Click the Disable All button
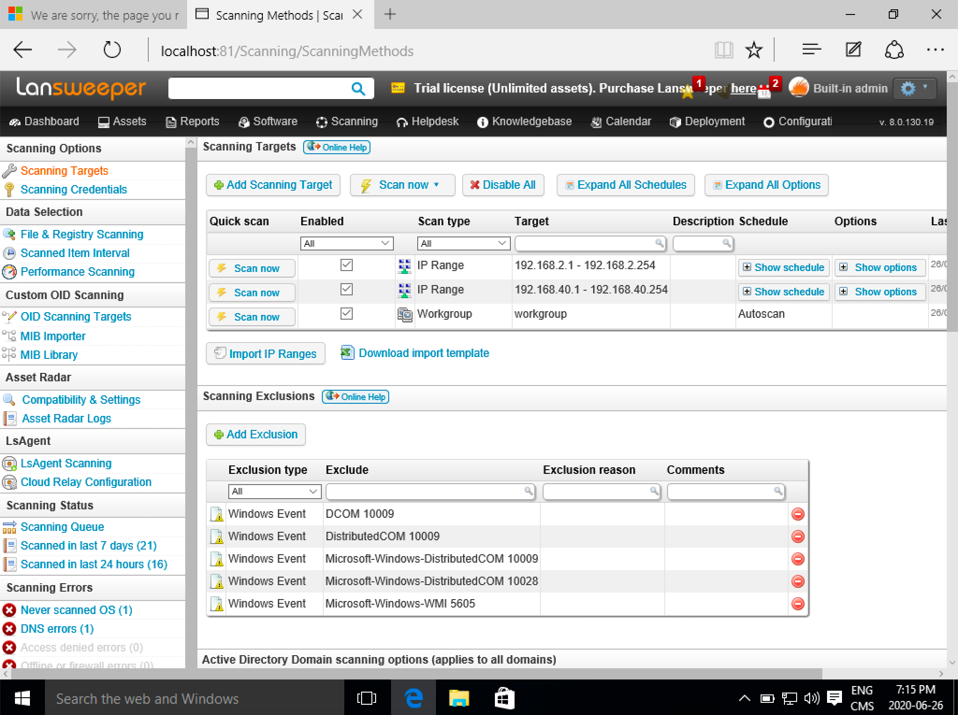 [x=502, y=185]
